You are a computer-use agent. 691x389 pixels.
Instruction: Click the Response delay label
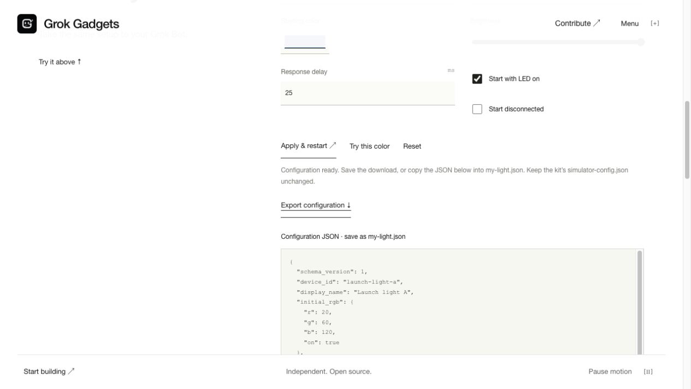tap(304, 72)
